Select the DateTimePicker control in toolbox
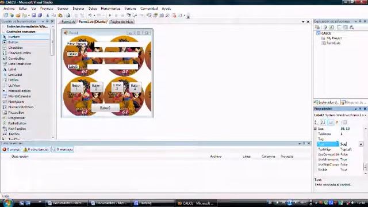Viewport: 368px width, 207px height. coord(25,64)
